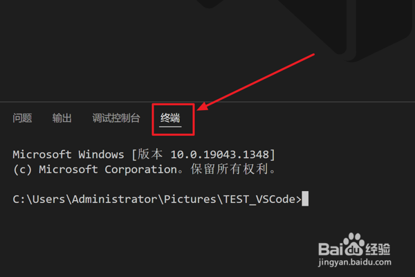Open the 输出 (Output) tab
Screen dimensions: 415x277
pos(62,118)
